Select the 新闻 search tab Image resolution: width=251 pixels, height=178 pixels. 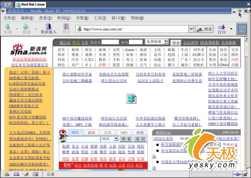click(91, 132)
